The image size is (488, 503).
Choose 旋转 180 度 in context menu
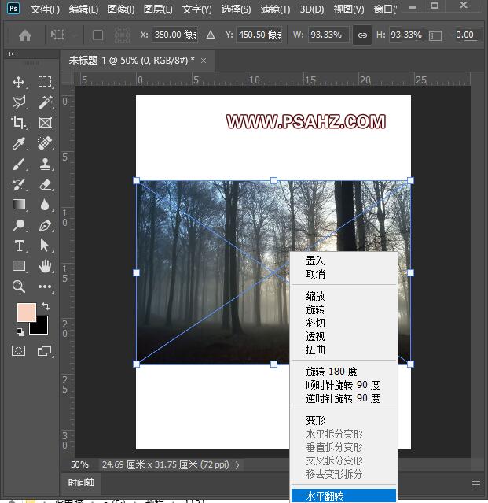343,372
